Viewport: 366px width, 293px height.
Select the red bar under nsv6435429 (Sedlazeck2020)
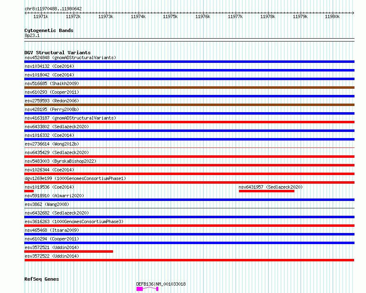tap(189, 157)
